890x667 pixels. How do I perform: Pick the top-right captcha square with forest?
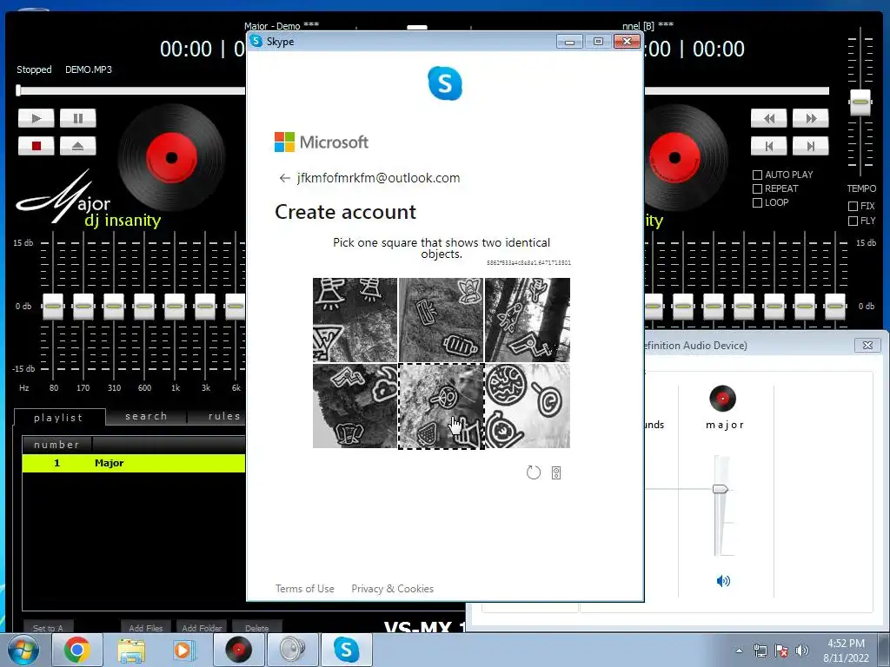[528, 320]
